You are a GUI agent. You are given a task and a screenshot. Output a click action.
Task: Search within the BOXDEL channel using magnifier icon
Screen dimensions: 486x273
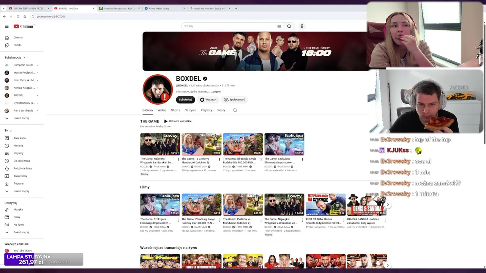pyautogui.click(x=235, y=110)
